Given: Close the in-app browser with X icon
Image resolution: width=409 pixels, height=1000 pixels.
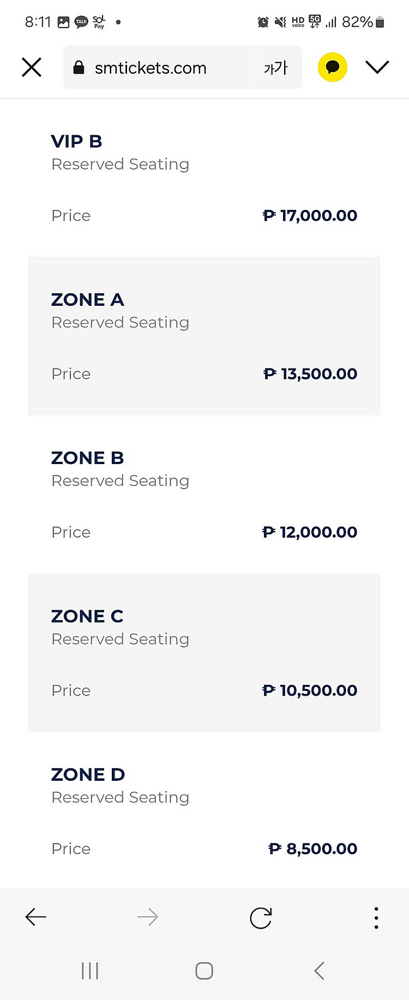Looking at the screenshot, I should tap(32, 68).
